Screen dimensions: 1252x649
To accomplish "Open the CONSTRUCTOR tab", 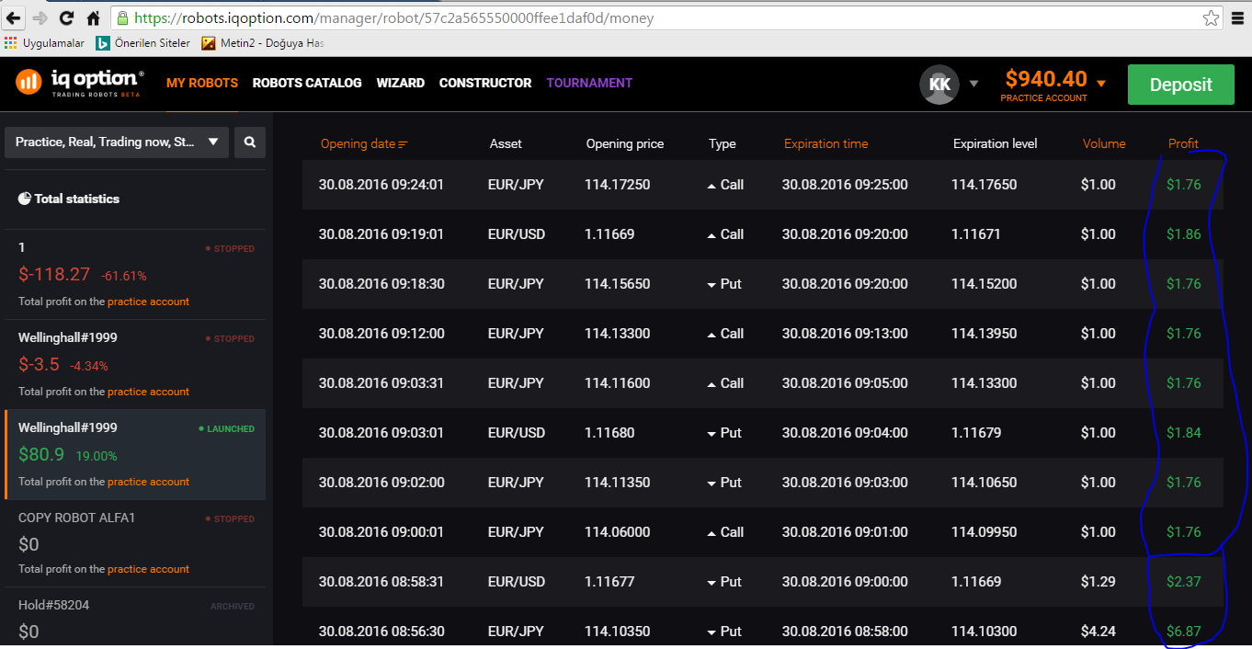I will coord(485,83).
